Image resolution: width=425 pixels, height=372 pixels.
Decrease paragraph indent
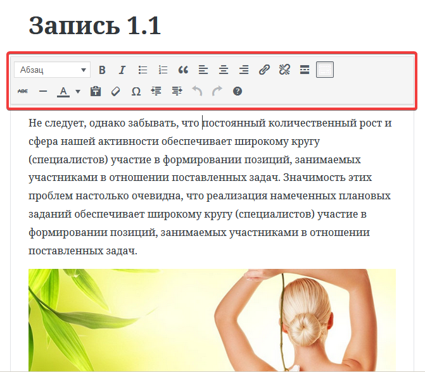coord(156,91)
